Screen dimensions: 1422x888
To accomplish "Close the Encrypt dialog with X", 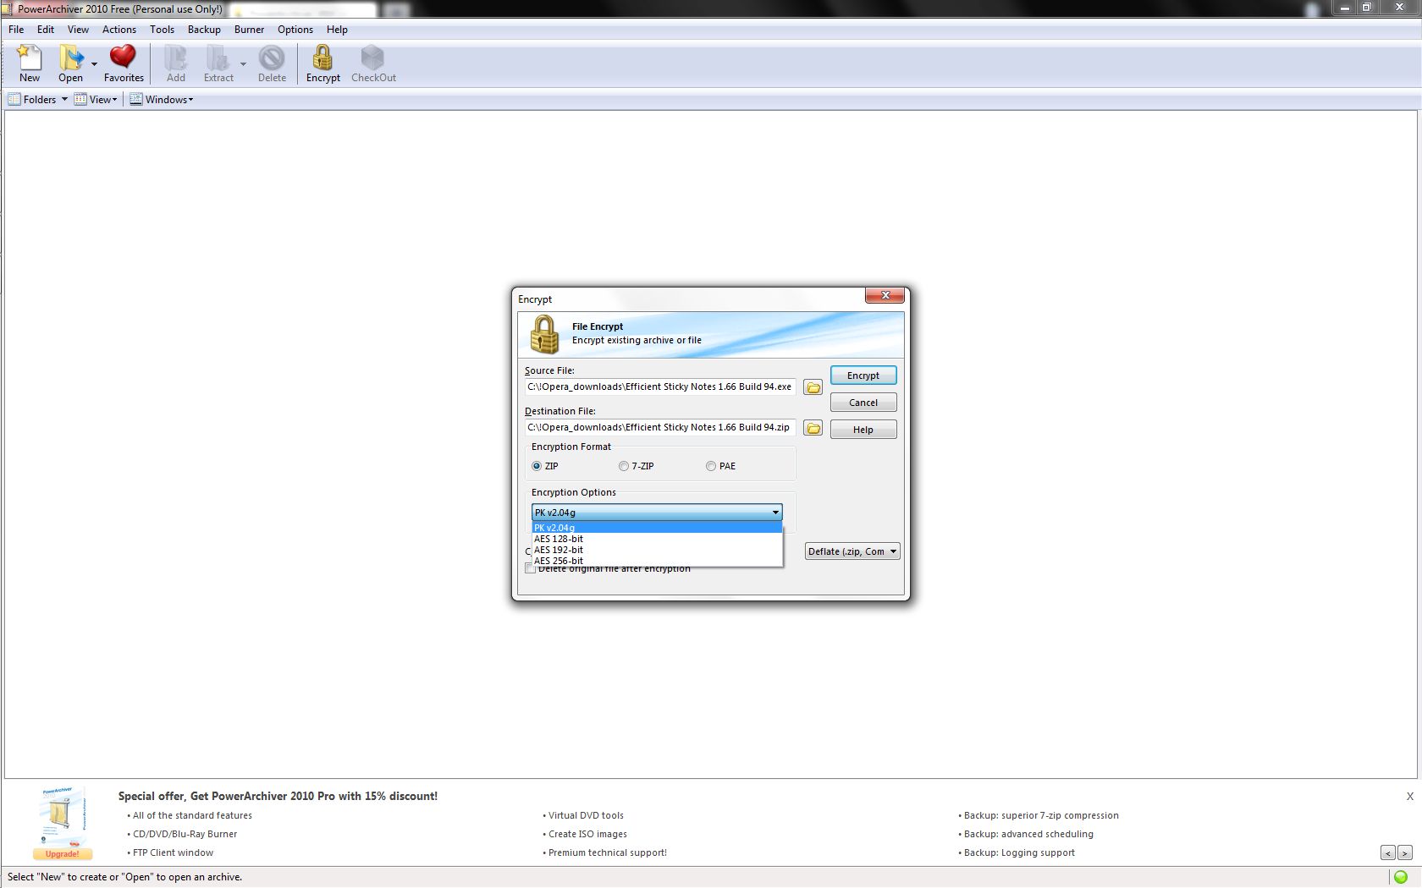I will tap(885, 295).
